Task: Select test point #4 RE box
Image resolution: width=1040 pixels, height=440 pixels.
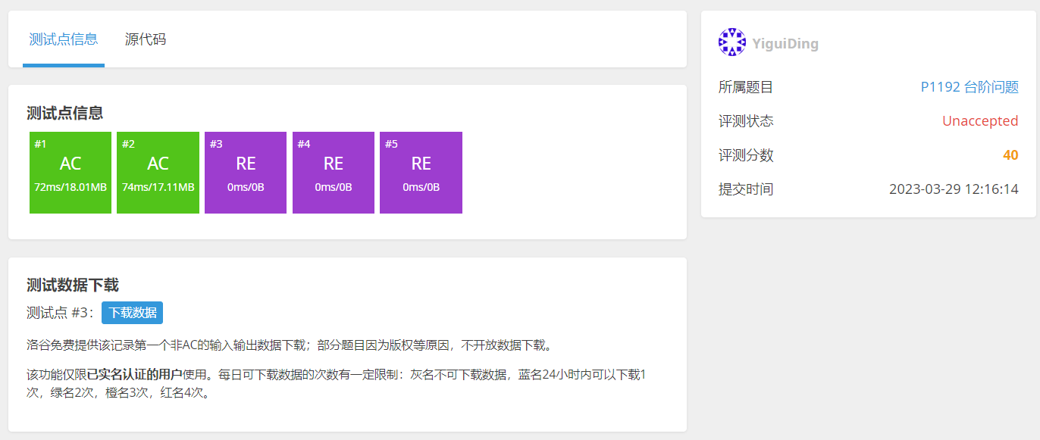Action: 334,173
